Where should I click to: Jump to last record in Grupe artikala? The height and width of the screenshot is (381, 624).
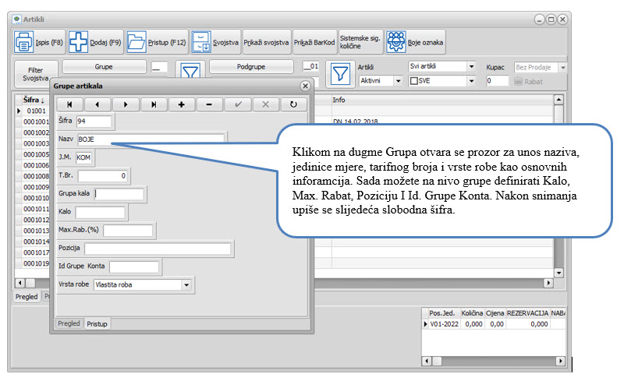coord(154,104)
